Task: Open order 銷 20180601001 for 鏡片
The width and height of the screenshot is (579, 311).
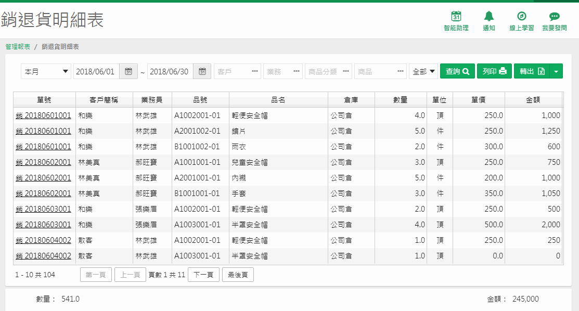Action: (x=43, y=131)
